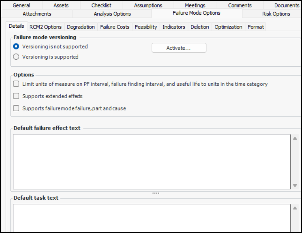This screenshot has width=302, height=233.
Task: Check 'Supports failure mode failure, part and cause'
Action: click(16, 108)
